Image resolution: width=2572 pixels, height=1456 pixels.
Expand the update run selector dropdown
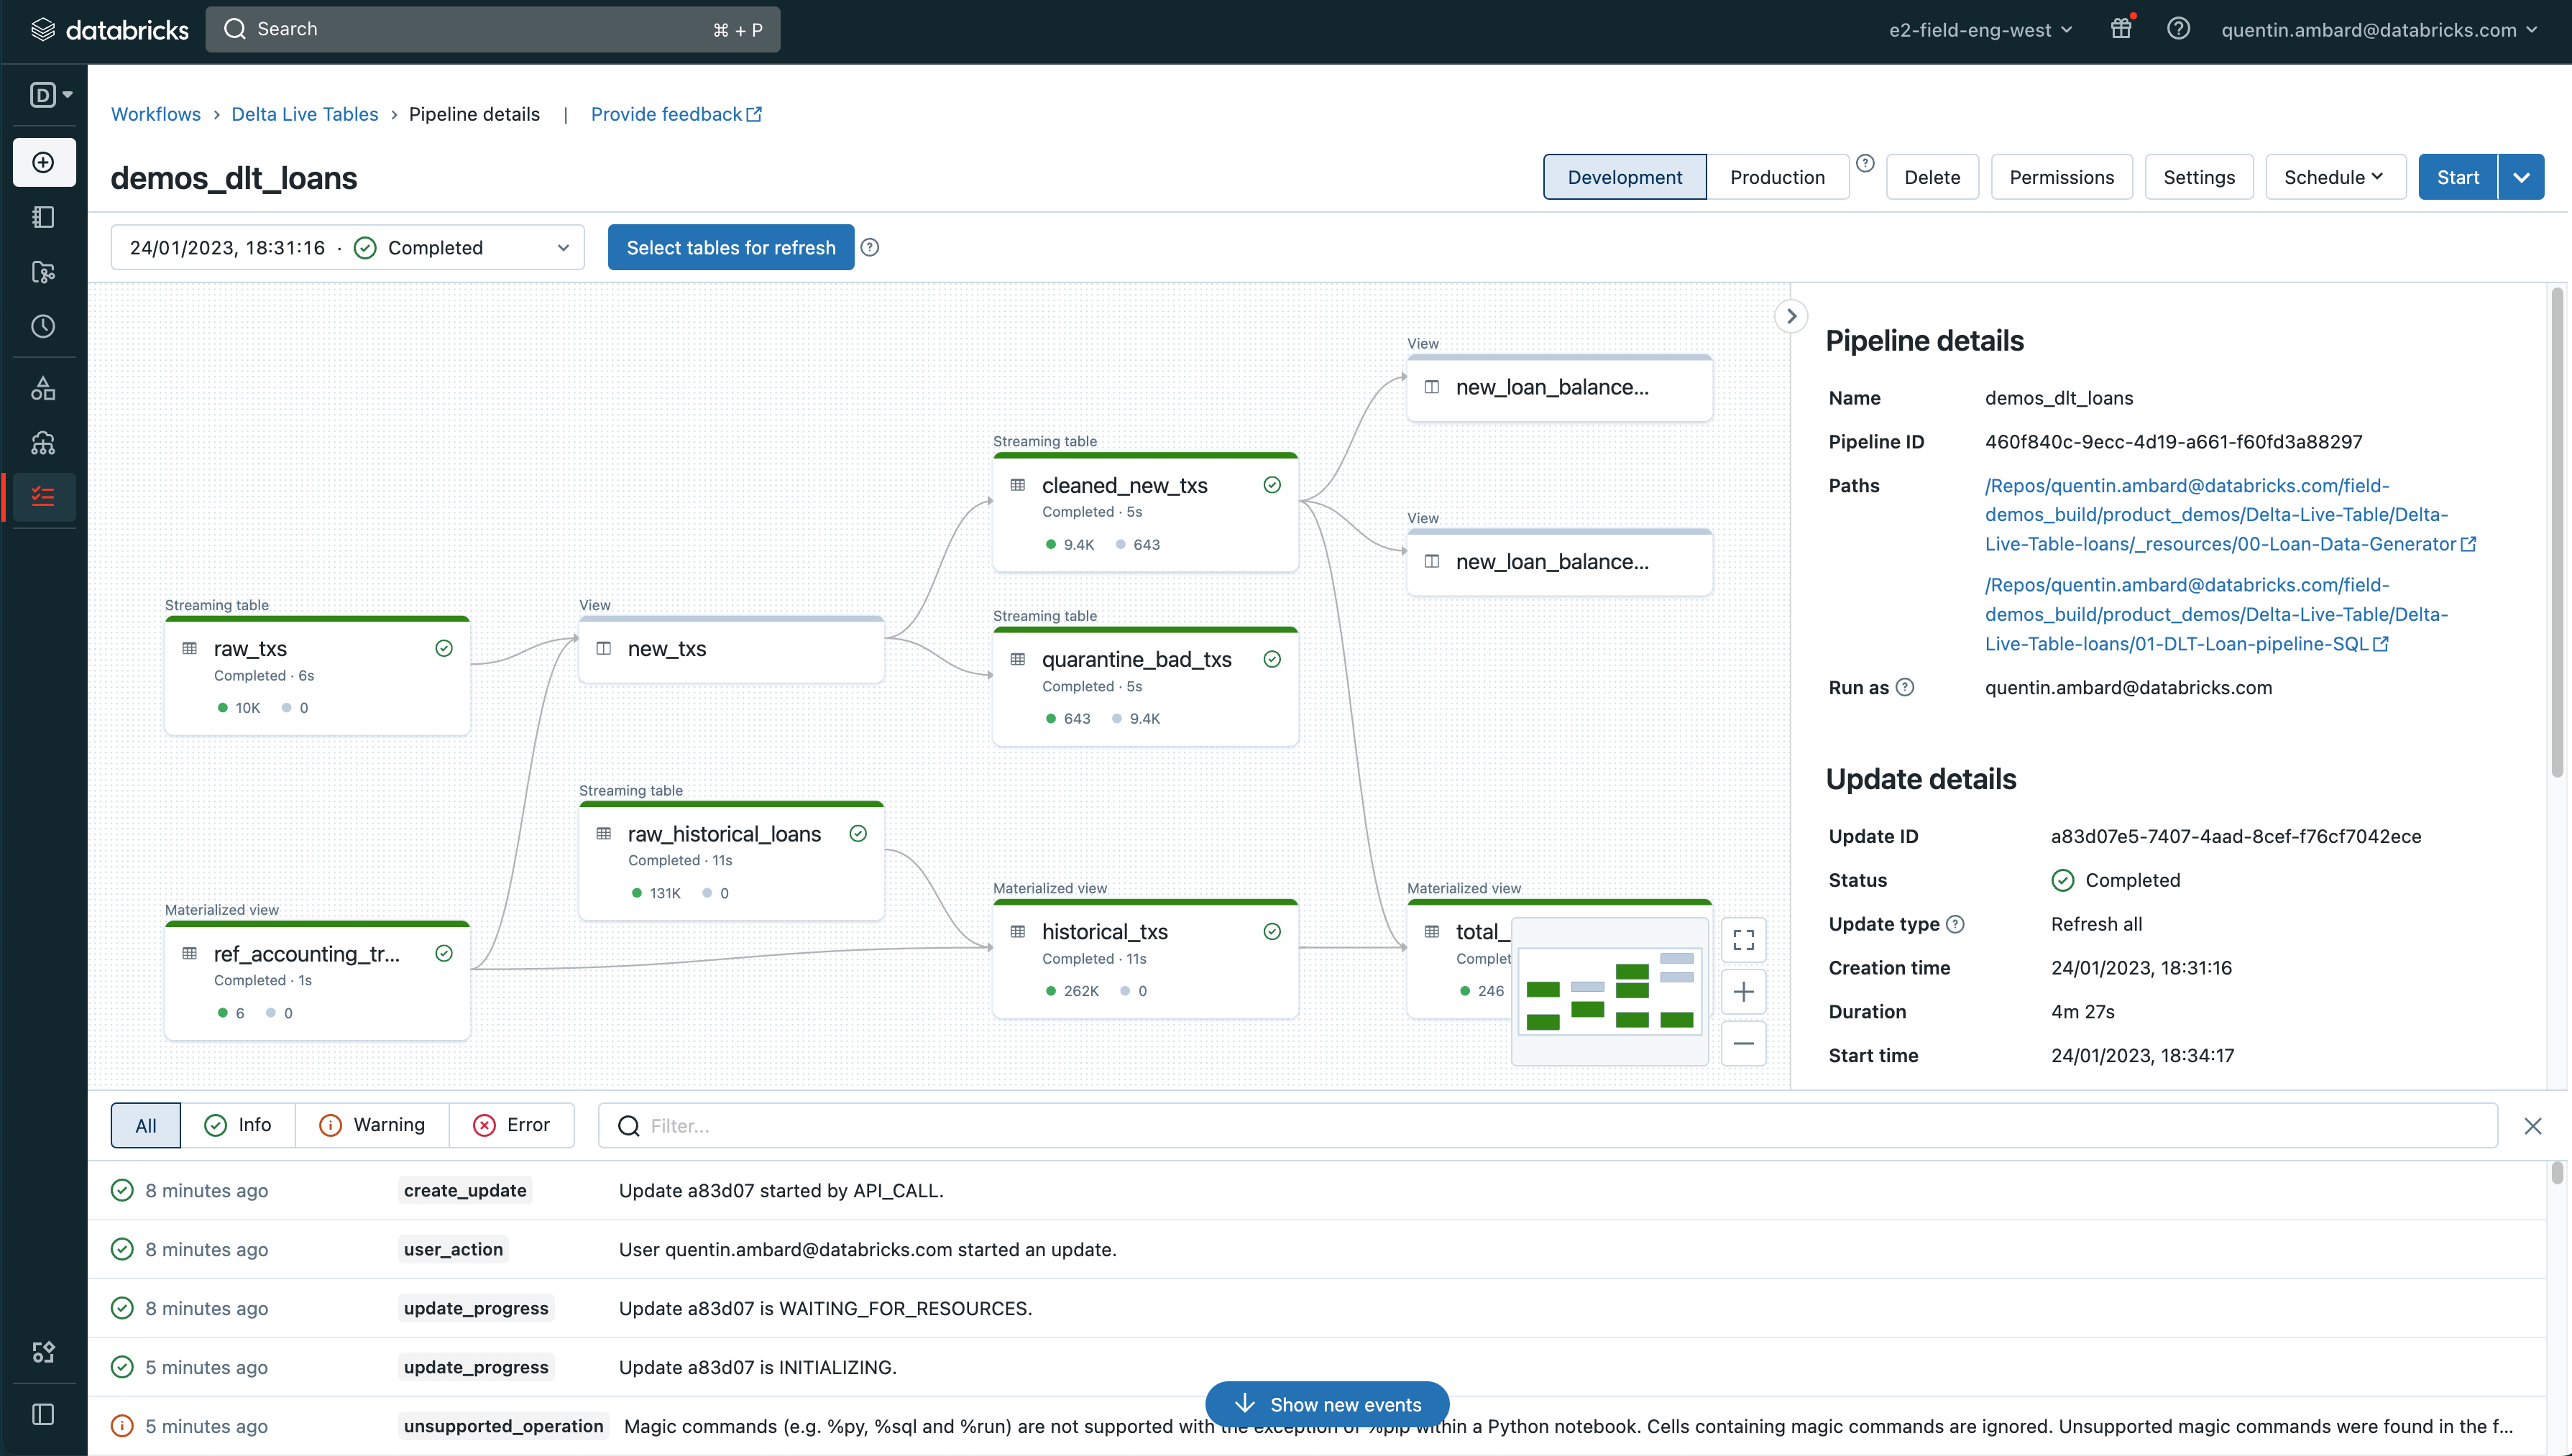coord(347,247)
